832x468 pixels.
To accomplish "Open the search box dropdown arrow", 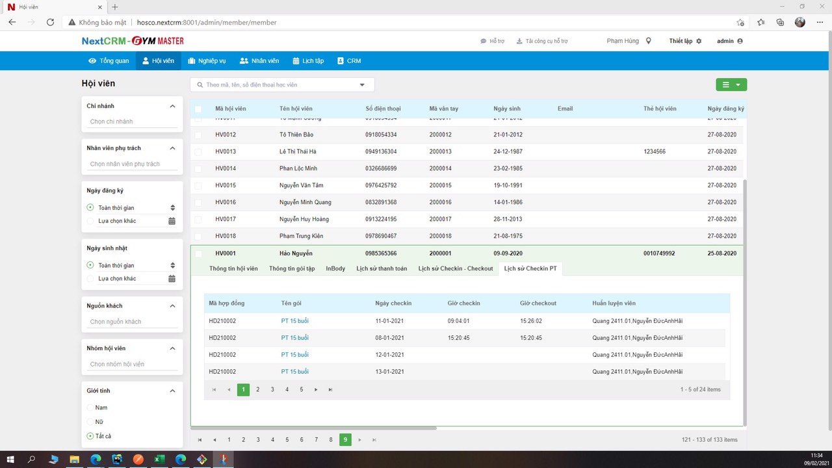I will click(362, 85).
